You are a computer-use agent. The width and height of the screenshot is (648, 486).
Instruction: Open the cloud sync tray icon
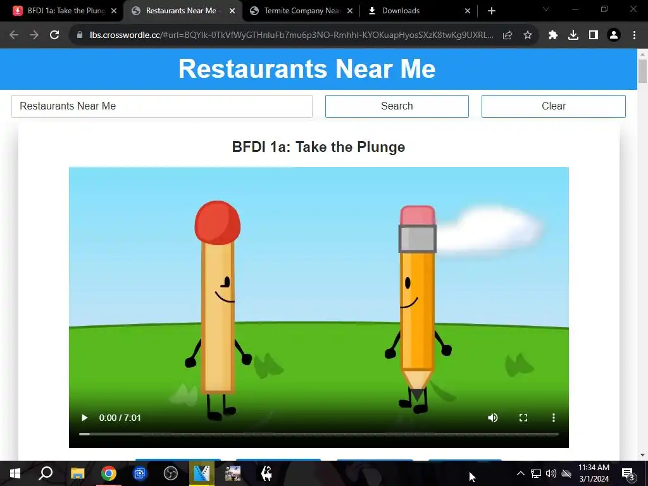coord(566,473)
